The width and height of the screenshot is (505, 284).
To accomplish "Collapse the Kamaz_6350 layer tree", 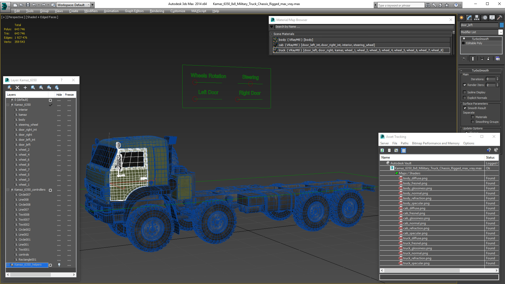I will (x=8, y=105).
